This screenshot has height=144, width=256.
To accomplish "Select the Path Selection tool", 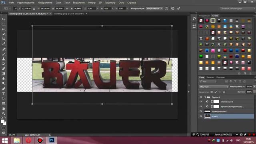I will click(4, 98).
